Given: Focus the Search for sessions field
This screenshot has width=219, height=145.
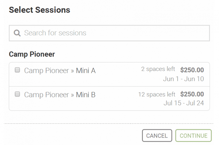Looking at the screenshot, I should [x=114, y=33].
